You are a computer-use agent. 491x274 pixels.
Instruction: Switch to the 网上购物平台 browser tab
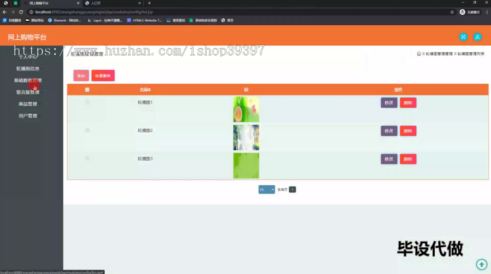click(52, 3)
